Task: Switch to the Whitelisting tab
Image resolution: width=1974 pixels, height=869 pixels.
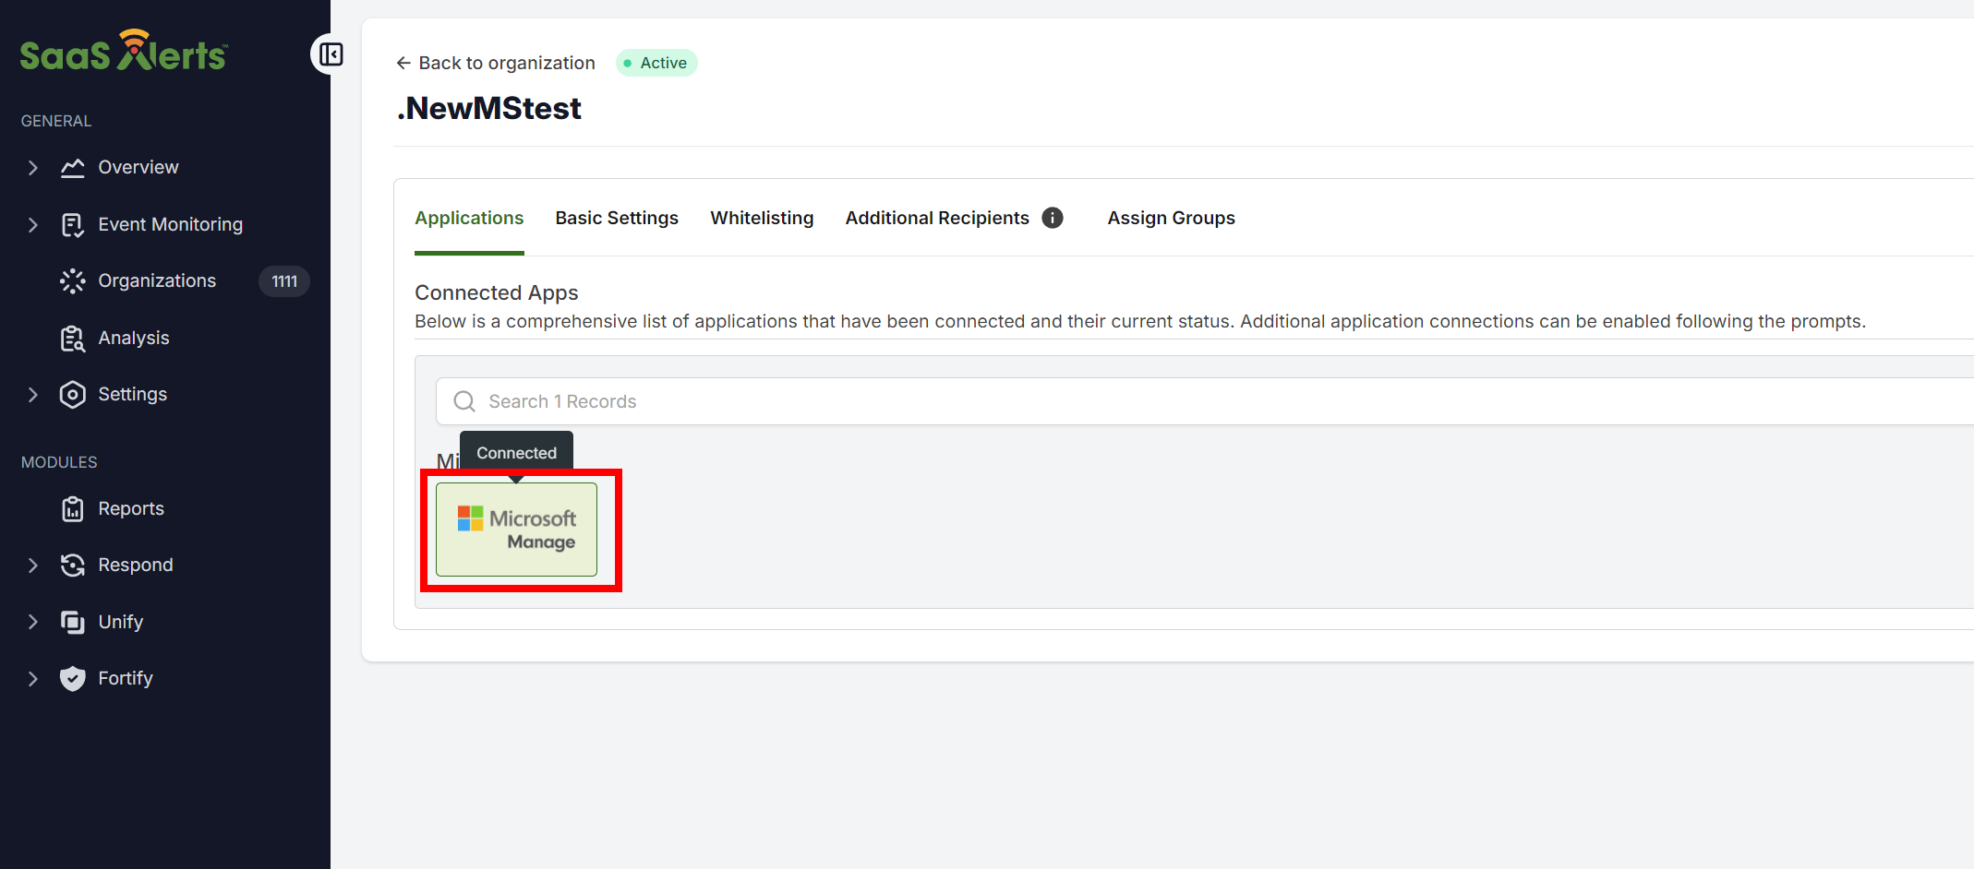Action: 762,218
